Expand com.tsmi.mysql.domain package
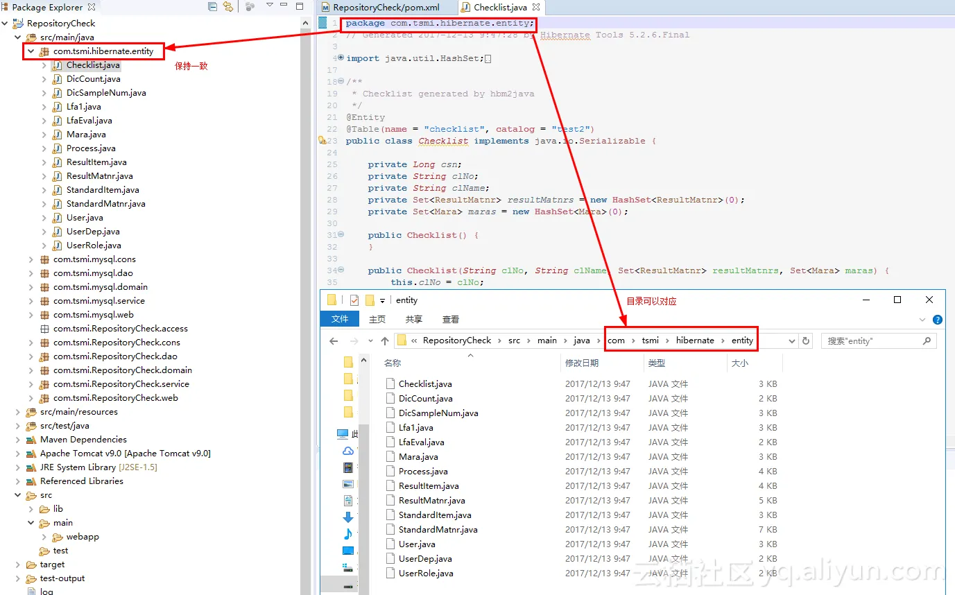 pyautogui.click(x=31, y=287)
